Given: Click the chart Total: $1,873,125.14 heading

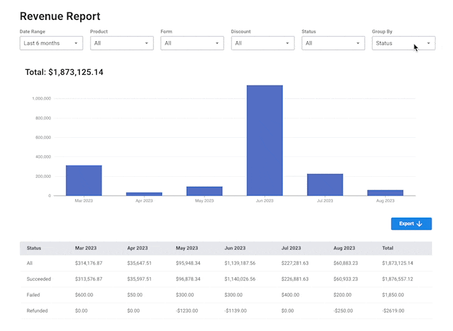Looking at the screenshot, I should [x=64, y=72].
